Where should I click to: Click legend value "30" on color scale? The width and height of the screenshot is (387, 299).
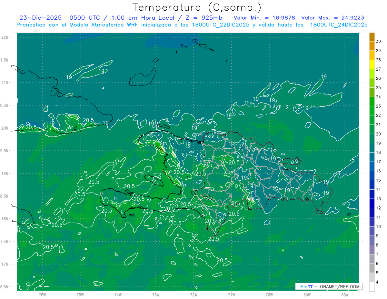point(379,41)
